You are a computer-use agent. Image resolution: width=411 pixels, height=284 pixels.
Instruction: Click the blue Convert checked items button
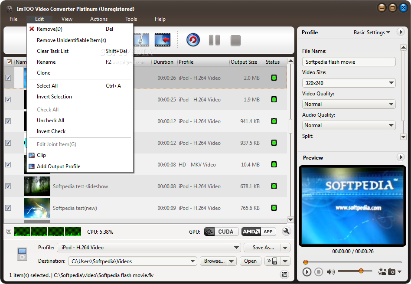pyautogui.click(x=193, y=40)
